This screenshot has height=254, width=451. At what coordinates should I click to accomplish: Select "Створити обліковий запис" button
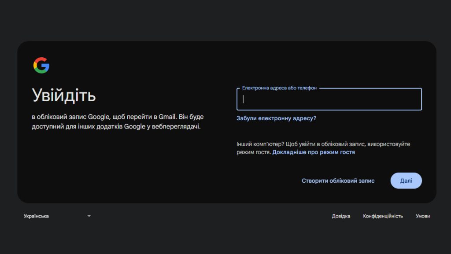(x=338, y=181)
